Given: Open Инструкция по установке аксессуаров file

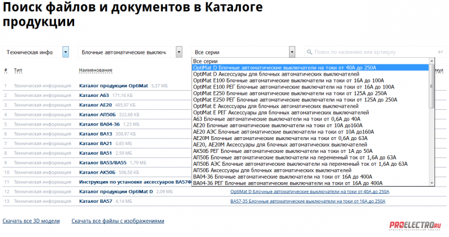Looking at the screenshot, I should tap(135, 182).
